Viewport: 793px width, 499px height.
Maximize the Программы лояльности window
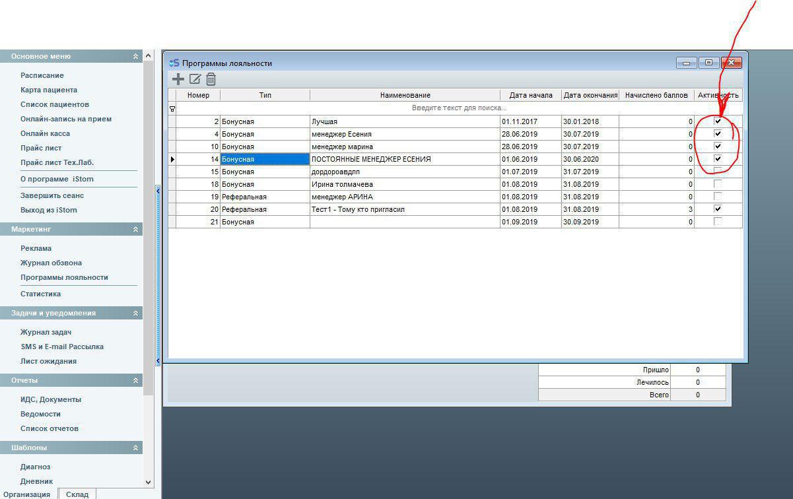pyautogui.click(x=708, y=63)
